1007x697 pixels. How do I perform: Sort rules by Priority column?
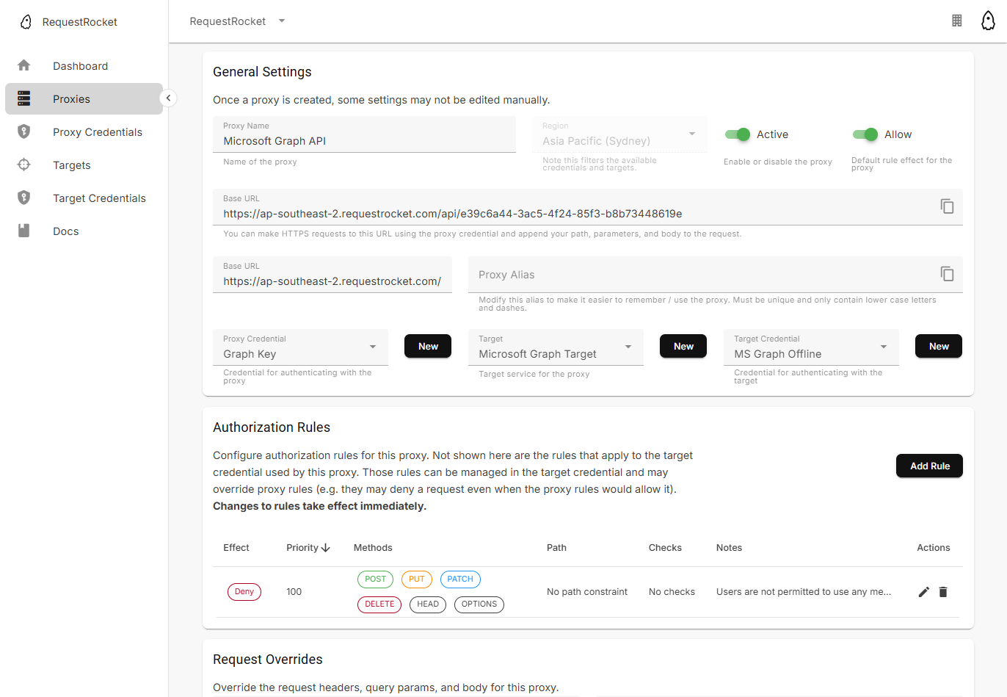coord(308,548)
